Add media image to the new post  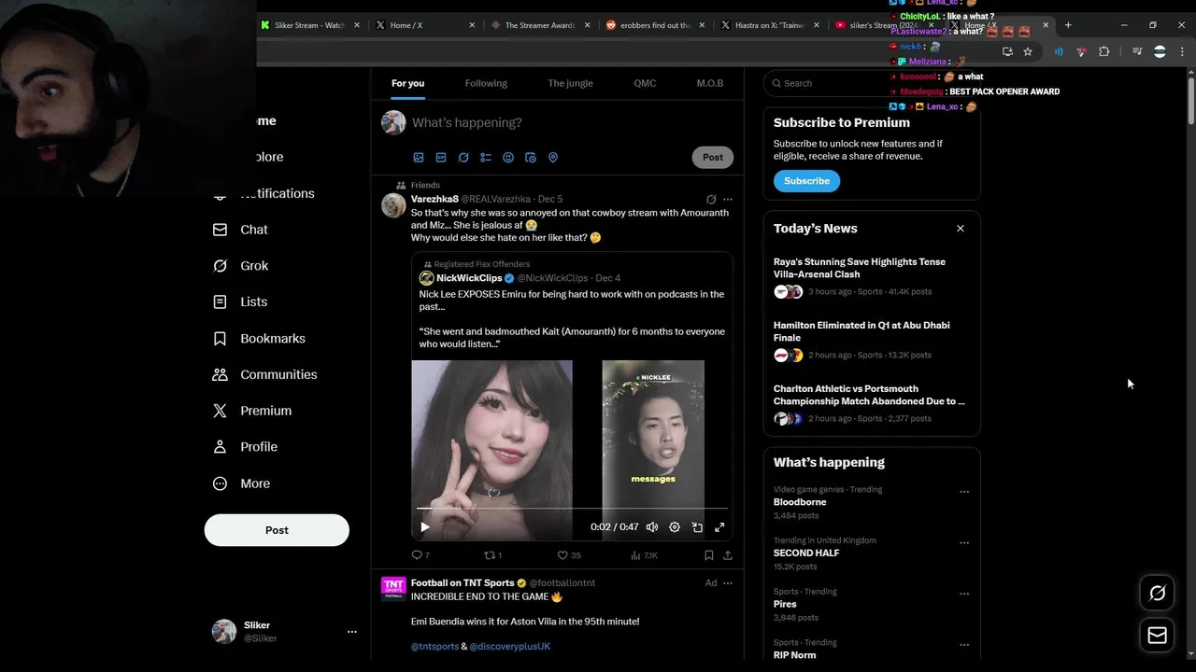click(x=419, y=158)
